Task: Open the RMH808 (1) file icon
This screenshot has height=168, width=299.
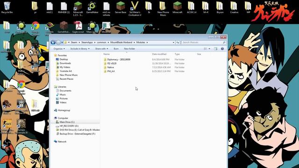Action: click(x=64, y=7)
